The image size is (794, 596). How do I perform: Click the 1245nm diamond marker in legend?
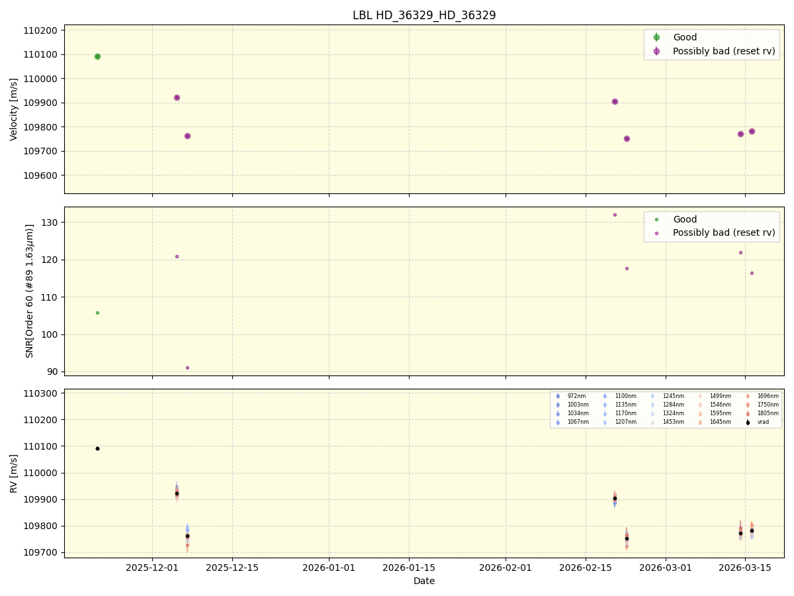click(652, 396)
